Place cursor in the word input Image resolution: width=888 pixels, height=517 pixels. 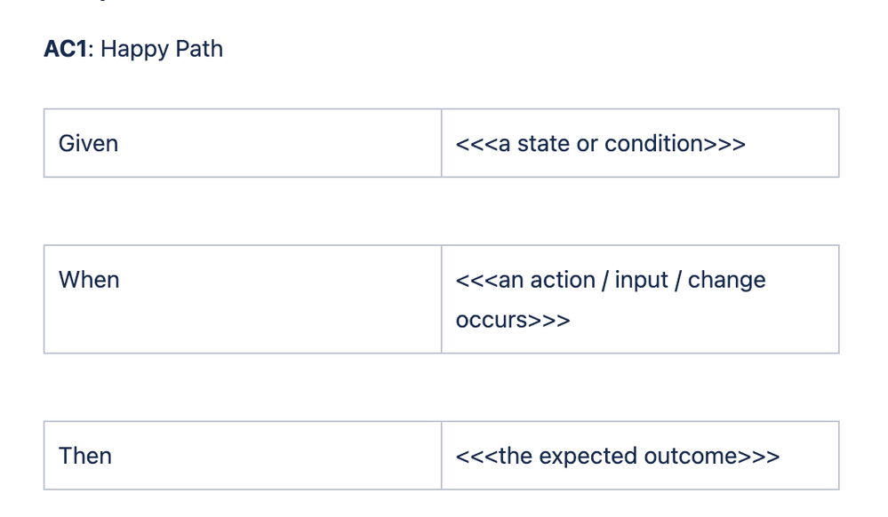tap(641, 282)
